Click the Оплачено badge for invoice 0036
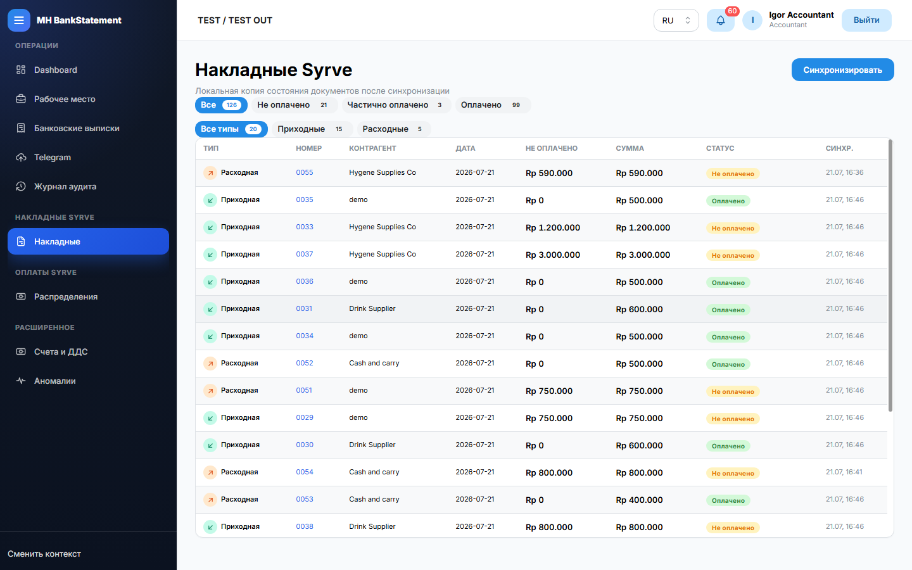Image resolution: width=912 pixels, height=570 pixels. tap(728, 282)
